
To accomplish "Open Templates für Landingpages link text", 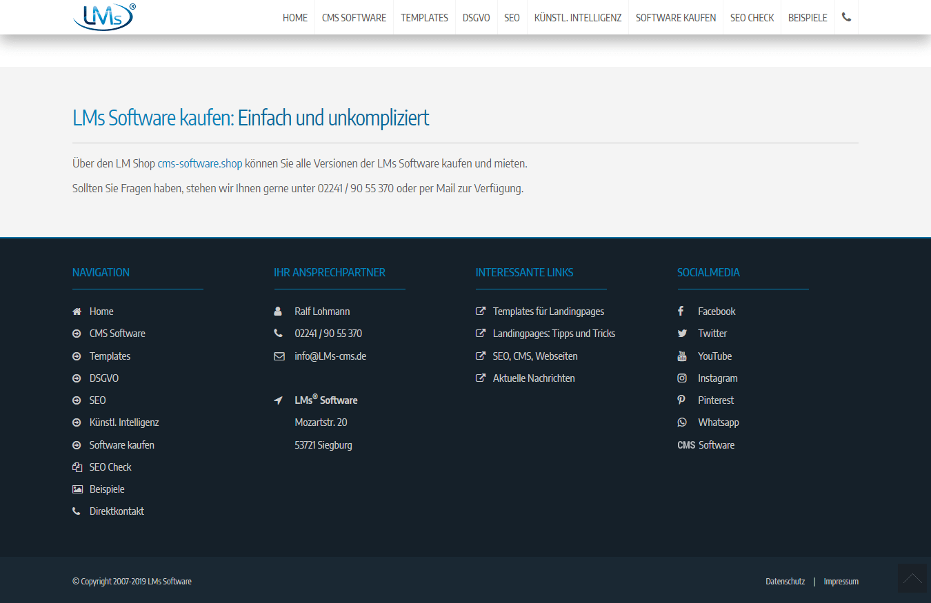I will (x=549, y=311).
